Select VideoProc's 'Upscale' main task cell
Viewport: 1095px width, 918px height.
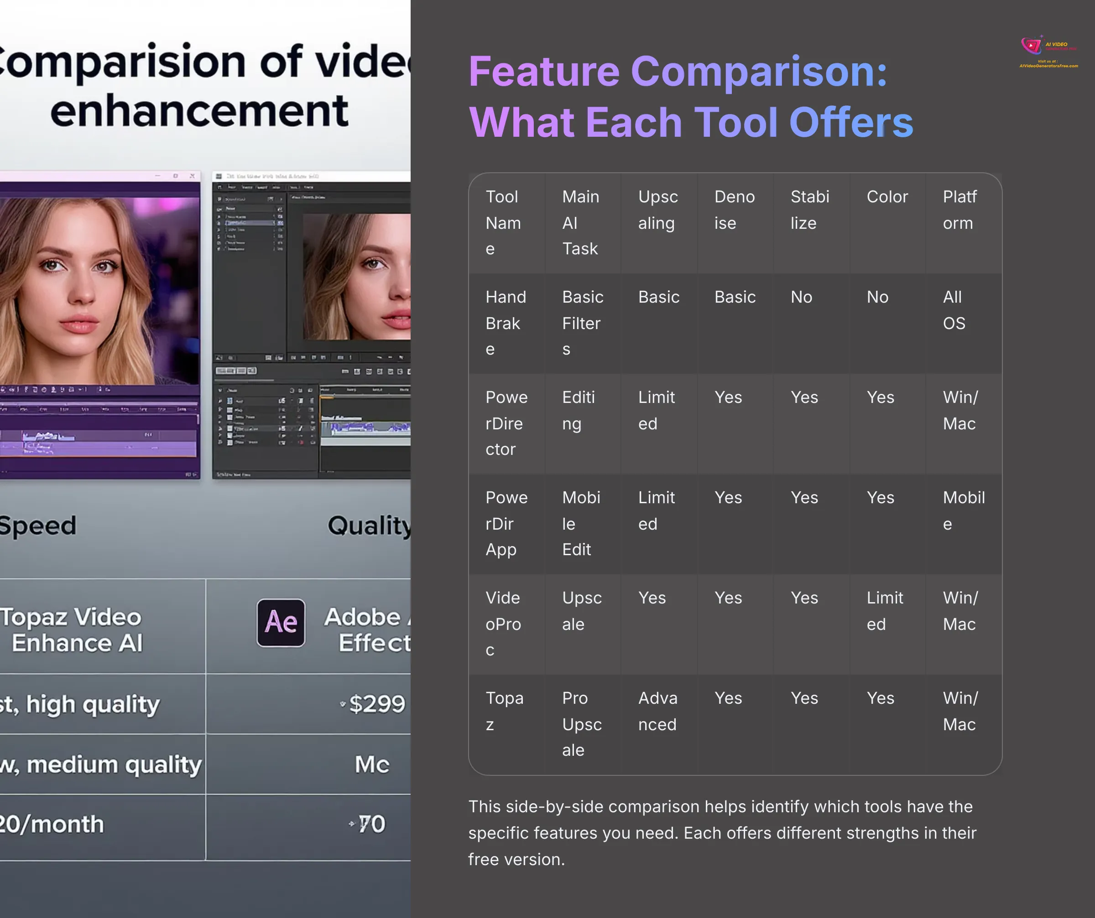[x=583, y=624]
